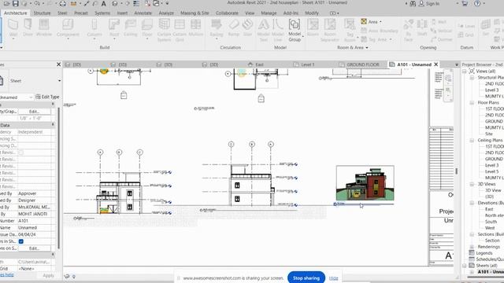Viewport: 504px width, 283px height.
Task: Select the Shaft opening tool
Action: pyautogui.click(x=422, y=28)
